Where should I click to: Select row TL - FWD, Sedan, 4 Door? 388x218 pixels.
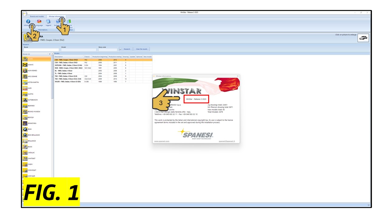pos(103,73)
